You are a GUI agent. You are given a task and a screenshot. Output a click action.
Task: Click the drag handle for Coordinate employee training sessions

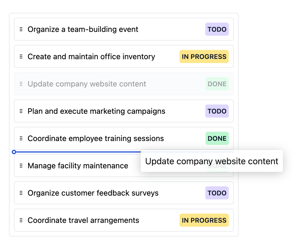tap(21, 138)
